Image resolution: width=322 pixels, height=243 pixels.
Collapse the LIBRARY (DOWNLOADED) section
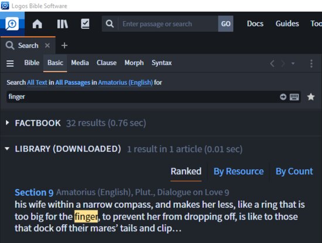[x=7, y=149]
